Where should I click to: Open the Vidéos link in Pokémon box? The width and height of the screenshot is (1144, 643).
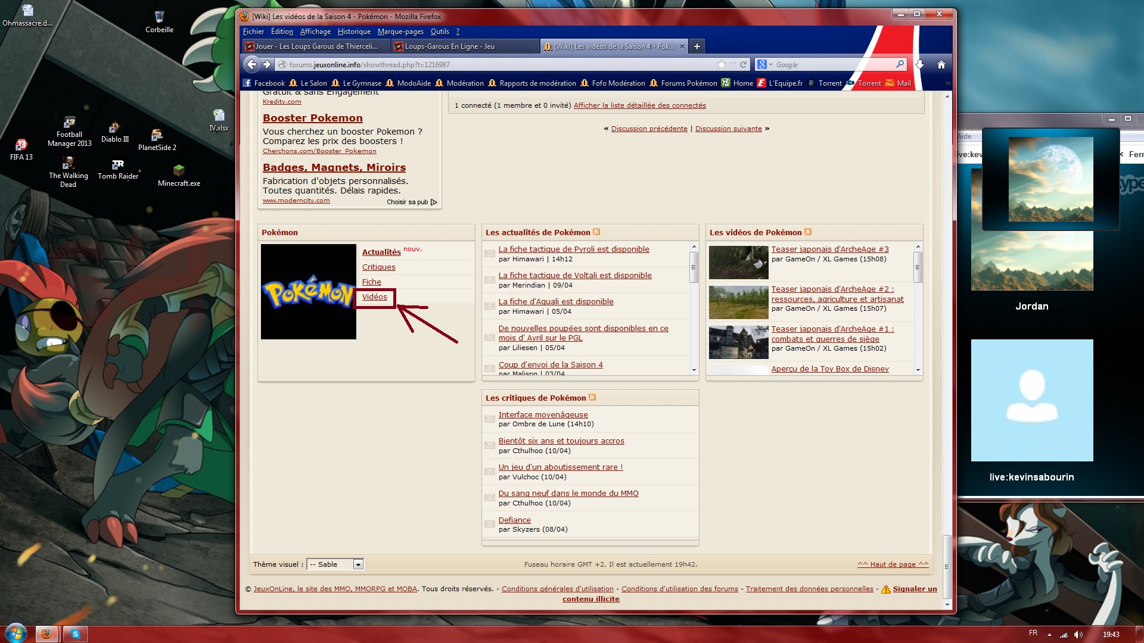pyautogui.click(x=374, y=297)
